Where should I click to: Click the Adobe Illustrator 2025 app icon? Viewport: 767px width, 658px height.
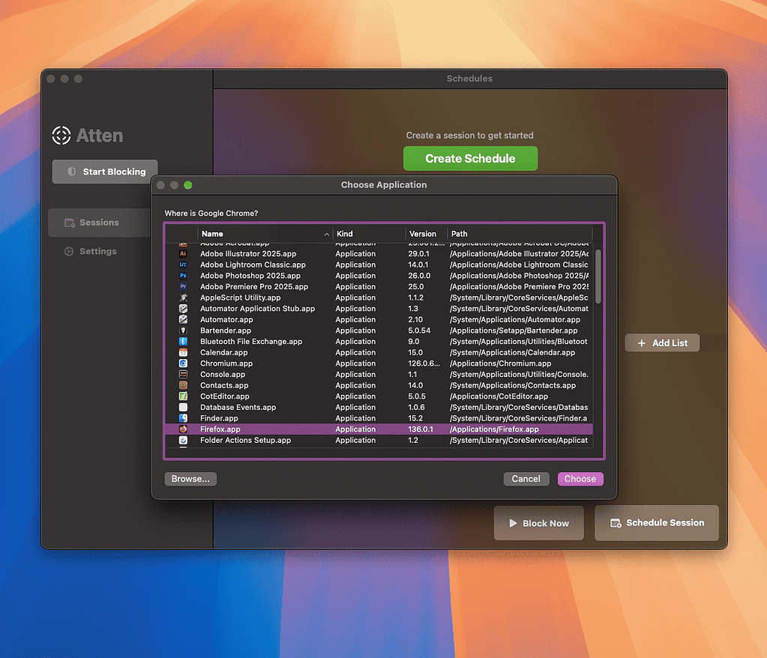point(183,254)
